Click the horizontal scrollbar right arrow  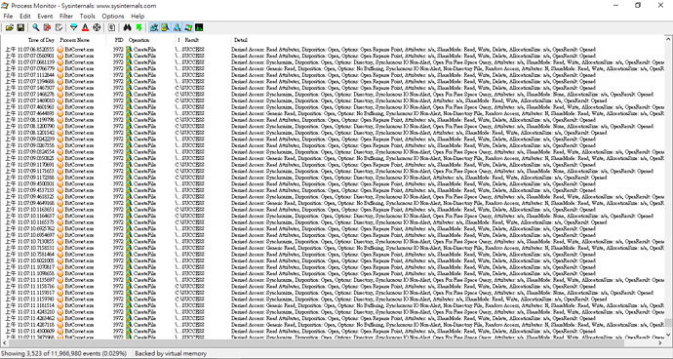tap(661, 342)
